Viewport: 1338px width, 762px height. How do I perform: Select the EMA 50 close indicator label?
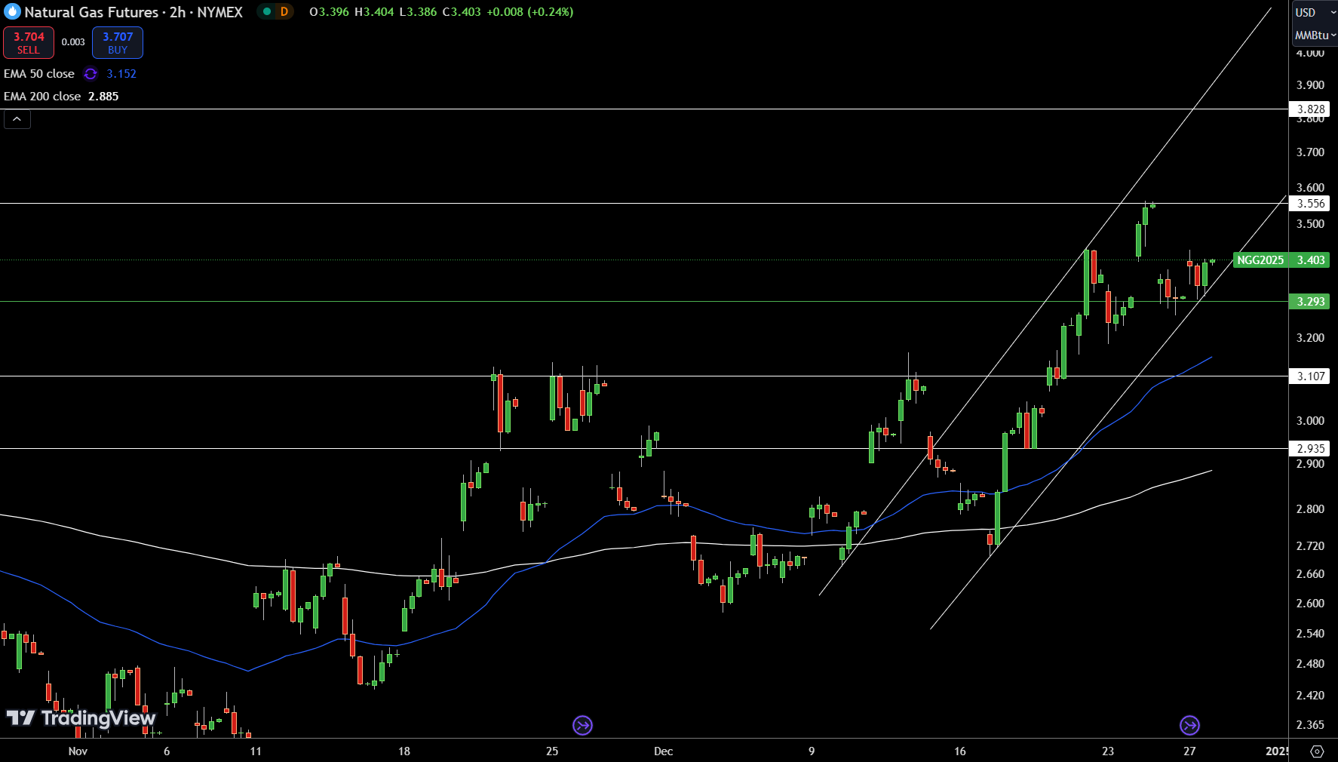pyautogui.click(x=39, y=74)
